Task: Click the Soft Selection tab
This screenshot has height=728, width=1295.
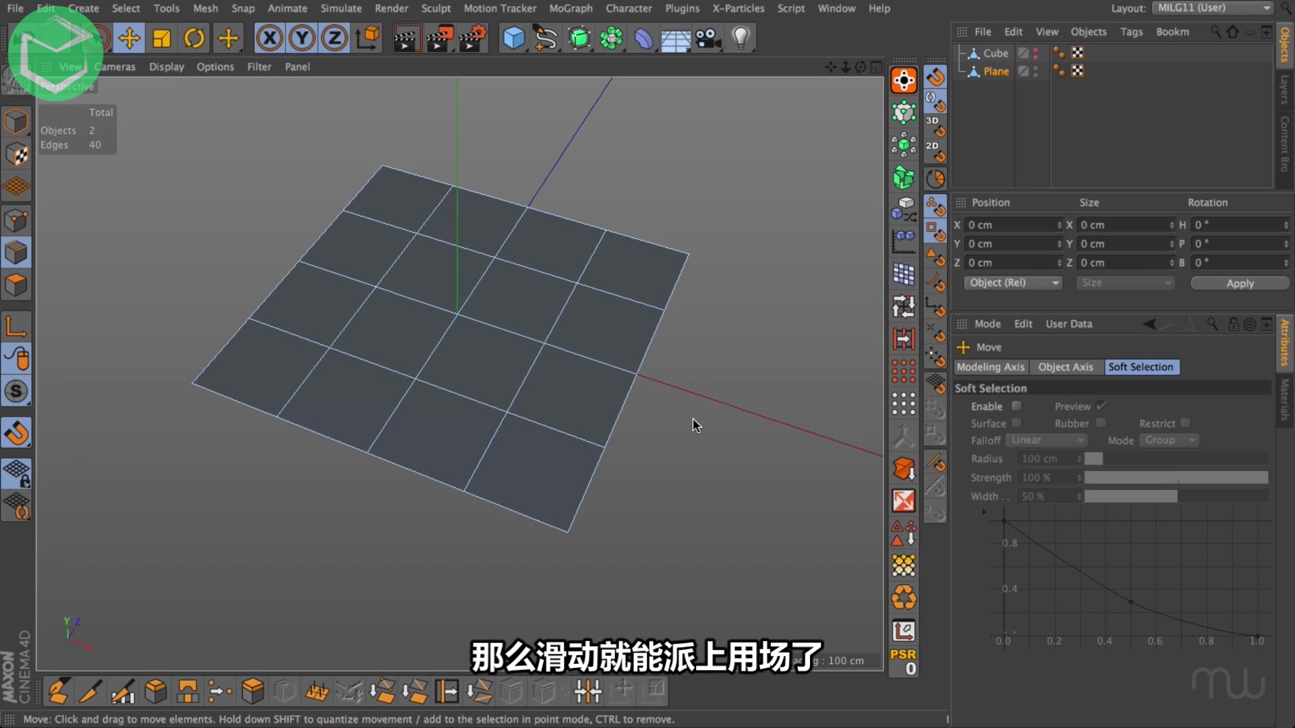Action: tap(1141, 366)
